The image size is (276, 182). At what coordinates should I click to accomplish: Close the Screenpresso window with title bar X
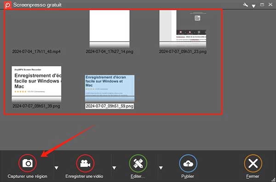click(x=270, y=5)
